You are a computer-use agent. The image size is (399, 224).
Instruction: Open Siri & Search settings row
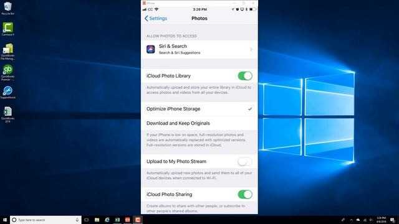pos(199,49)
